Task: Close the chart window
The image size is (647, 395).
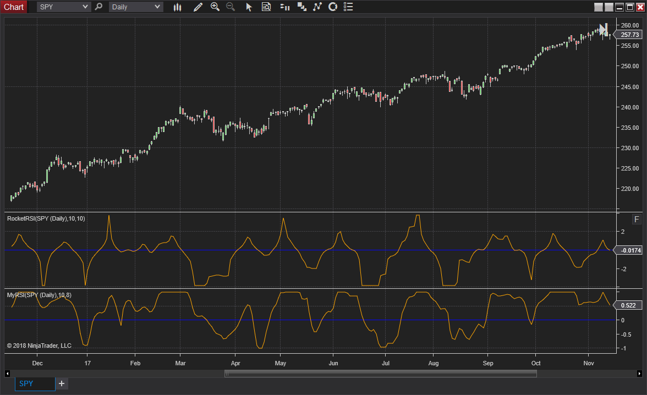Action: (640, 7)
